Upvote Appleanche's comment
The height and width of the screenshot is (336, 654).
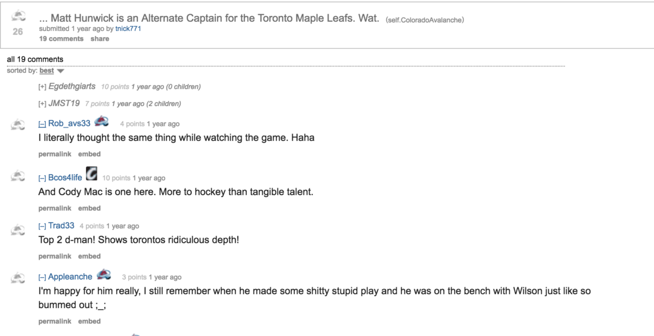click(19, 277)
